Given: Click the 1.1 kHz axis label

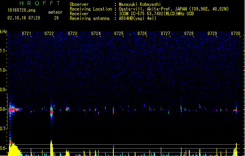Looking at the screenshot, I should pyautogui.click(x=3, y=51).
